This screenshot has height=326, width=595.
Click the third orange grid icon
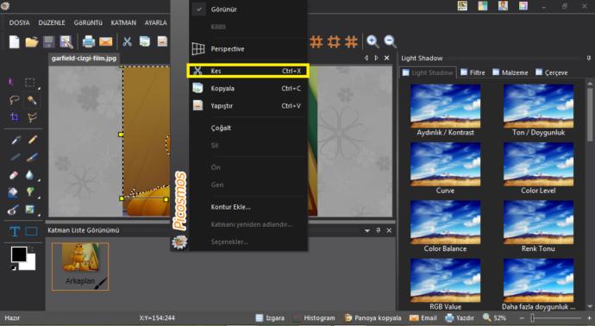tap(351, 41)
